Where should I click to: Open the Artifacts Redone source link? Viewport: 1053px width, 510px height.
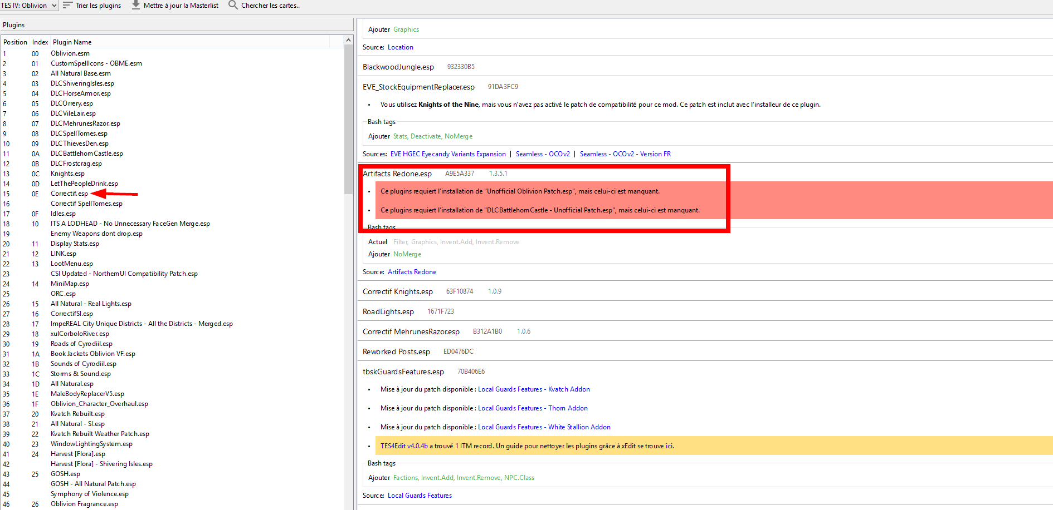pos(412,272)
